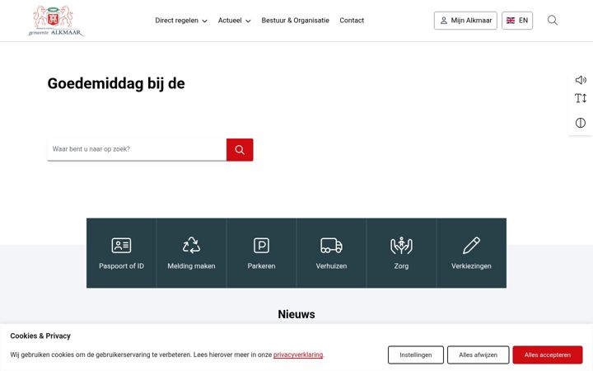Click the read-aloud speaker icon
This screenshot has width=593, height=371.
point(581,80)
